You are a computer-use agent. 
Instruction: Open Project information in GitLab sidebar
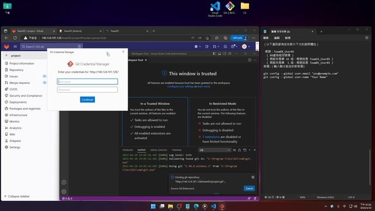pos(22,63)
